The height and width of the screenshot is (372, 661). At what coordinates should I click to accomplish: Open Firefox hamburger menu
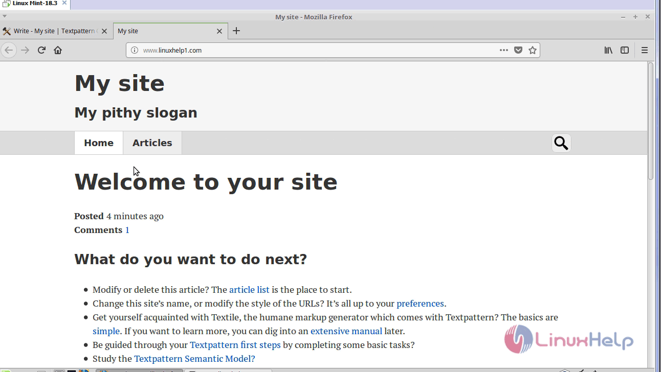pos(645,50)
